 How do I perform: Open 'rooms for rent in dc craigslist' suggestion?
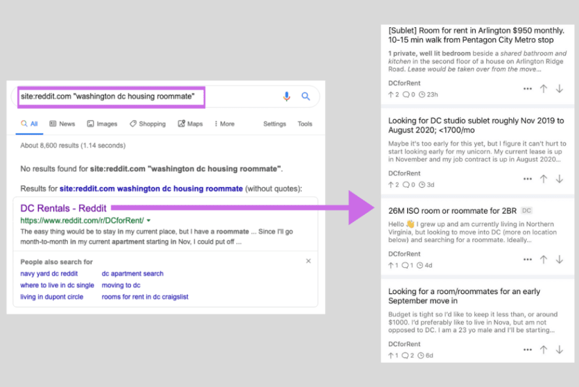(145, 297)
